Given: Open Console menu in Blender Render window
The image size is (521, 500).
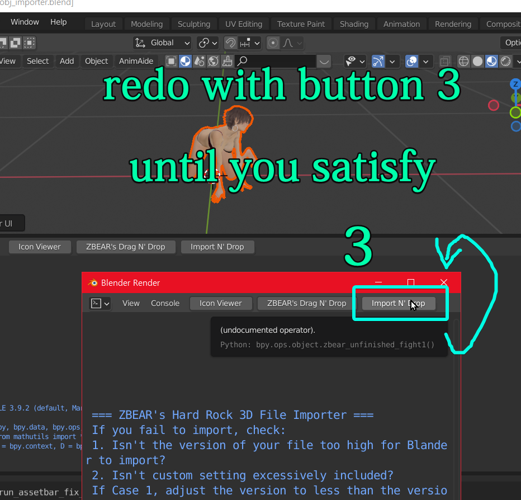Looking at the screenshot, I should [165, 303].
